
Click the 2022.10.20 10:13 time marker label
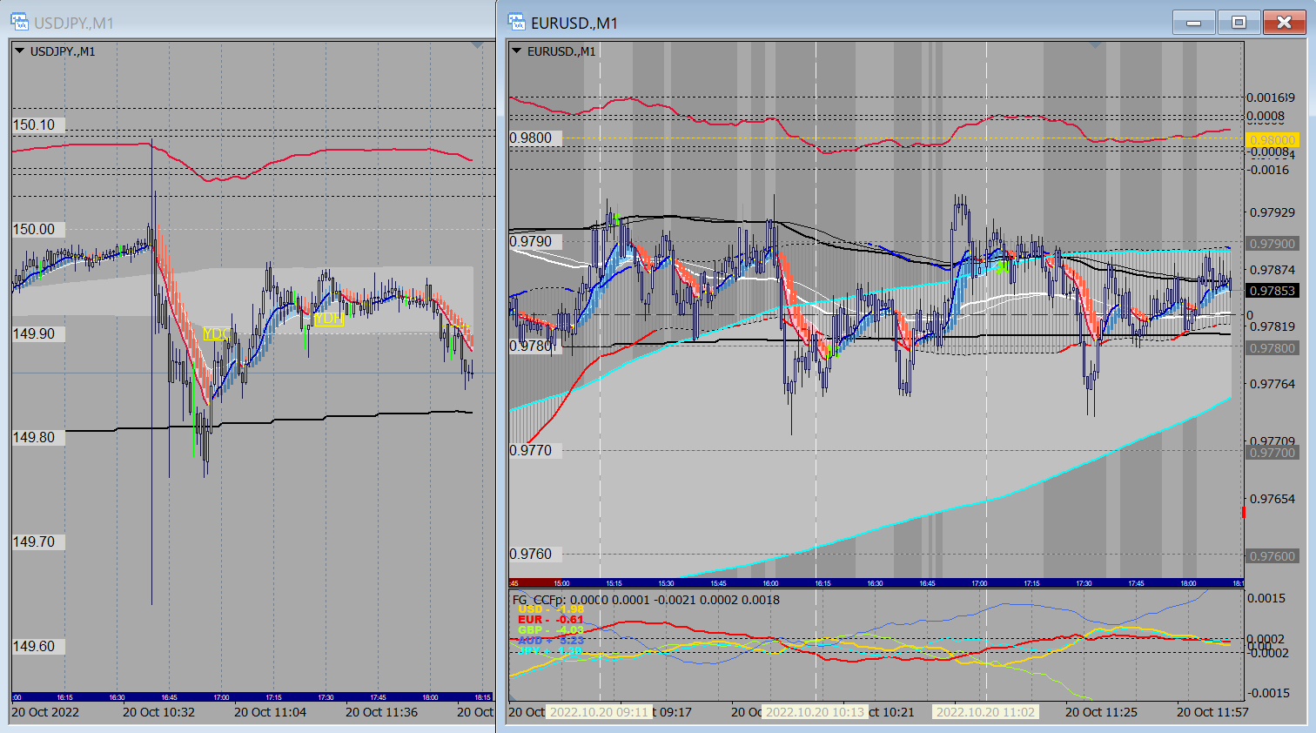click(x=815, y=712)
